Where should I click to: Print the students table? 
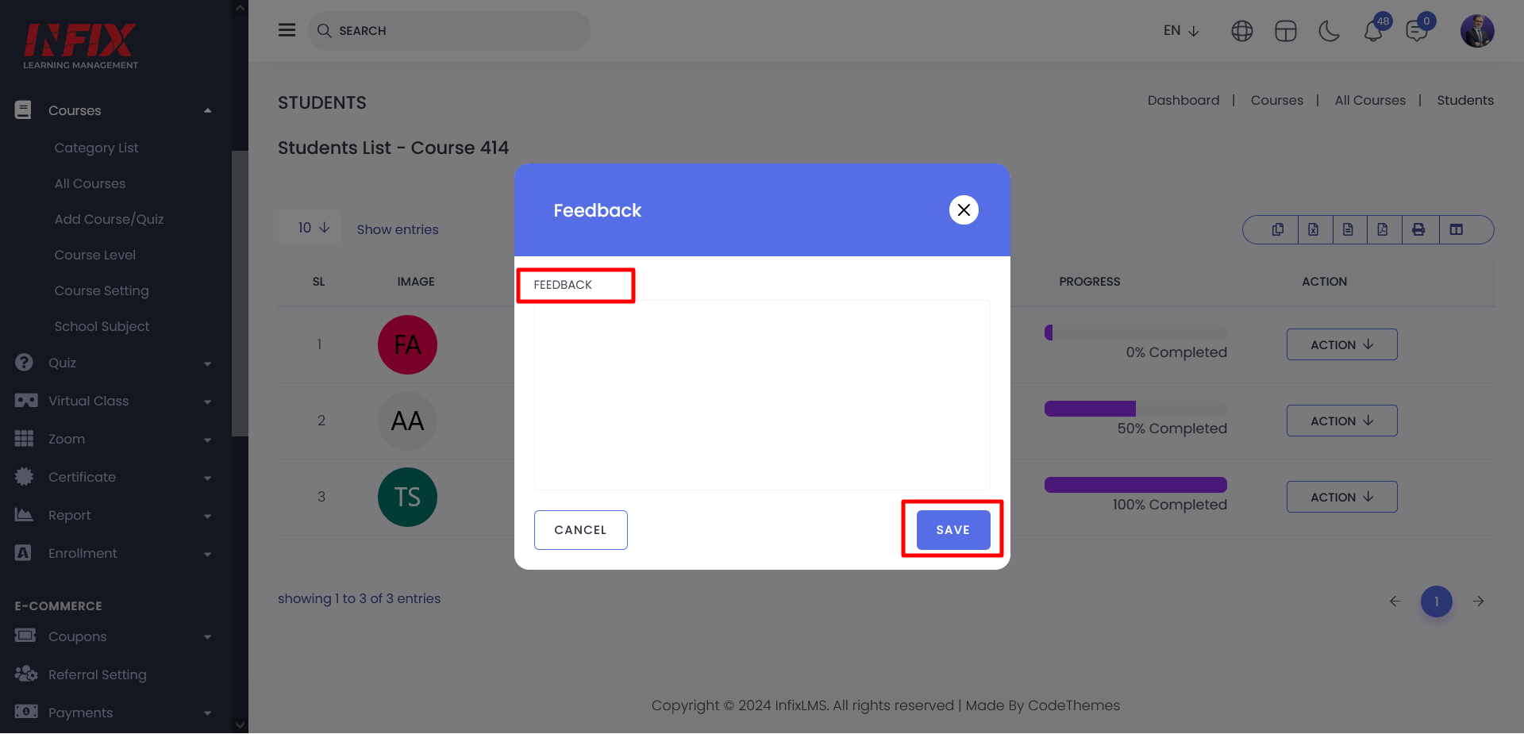point(1418,229)
